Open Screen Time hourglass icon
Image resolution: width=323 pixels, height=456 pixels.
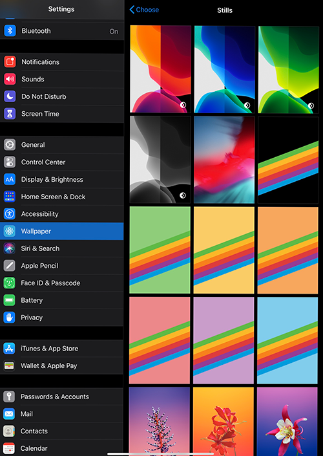coord(10,114)
